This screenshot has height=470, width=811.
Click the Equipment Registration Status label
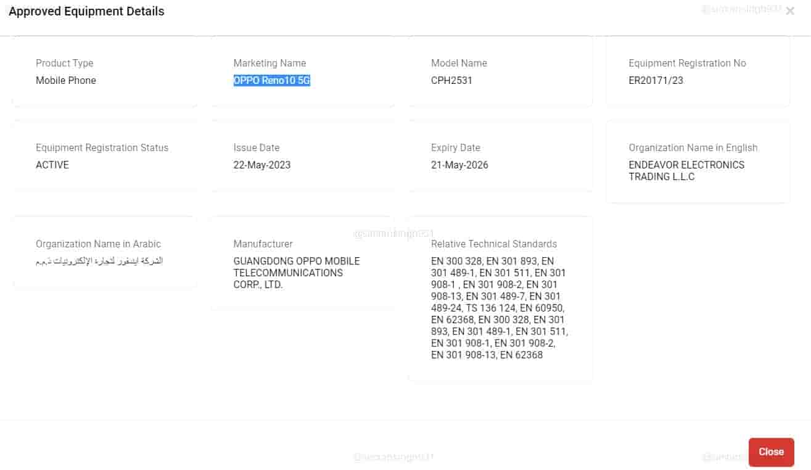(x=102, y=147)
